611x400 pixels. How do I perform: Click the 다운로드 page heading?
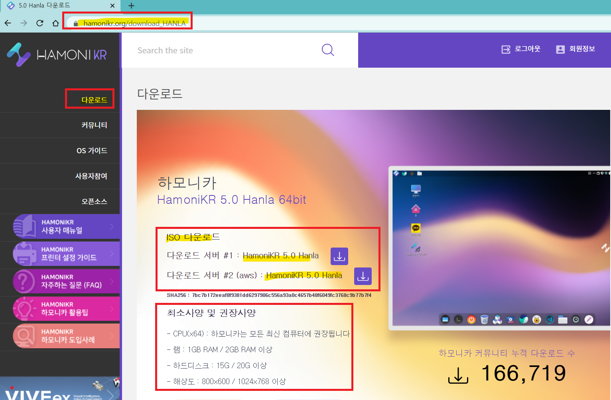[x=160, y=94]
